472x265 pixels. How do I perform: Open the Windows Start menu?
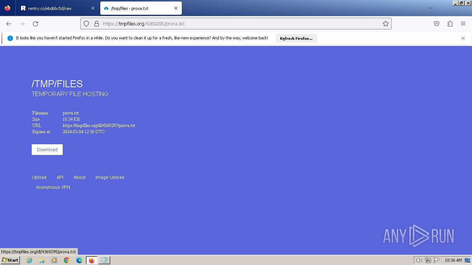click(10, 260)
